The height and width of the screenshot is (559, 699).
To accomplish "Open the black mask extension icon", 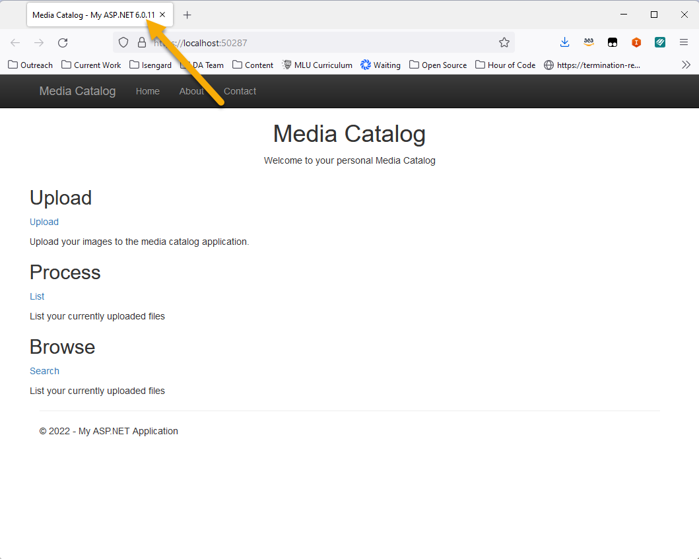I will point(613,43).
